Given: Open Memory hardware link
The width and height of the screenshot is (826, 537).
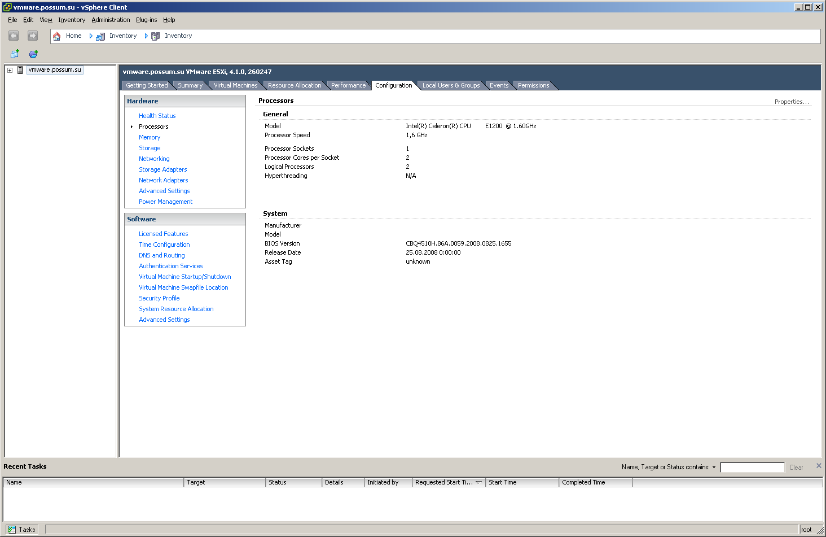Looking at the screenshot, I should [x=150, y=137].
